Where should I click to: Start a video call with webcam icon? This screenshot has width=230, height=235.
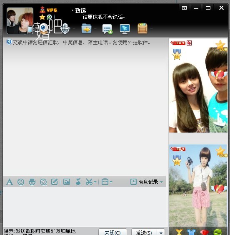(43, 28)
